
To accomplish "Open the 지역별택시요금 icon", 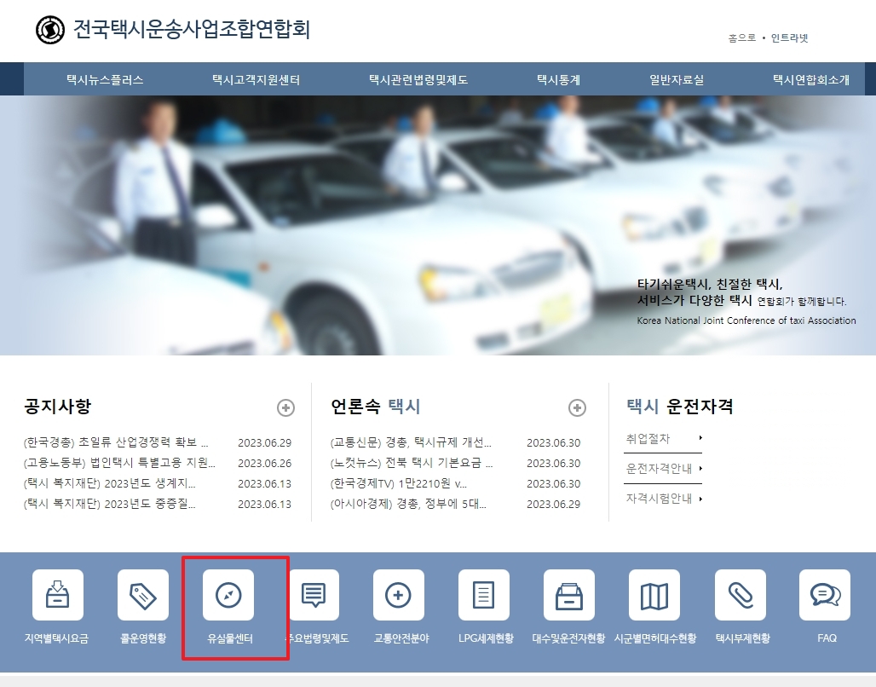I will (x=57, y=595).
